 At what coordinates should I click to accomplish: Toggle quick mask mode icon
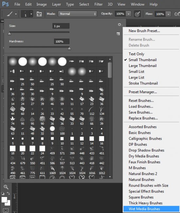pos(6,210)
